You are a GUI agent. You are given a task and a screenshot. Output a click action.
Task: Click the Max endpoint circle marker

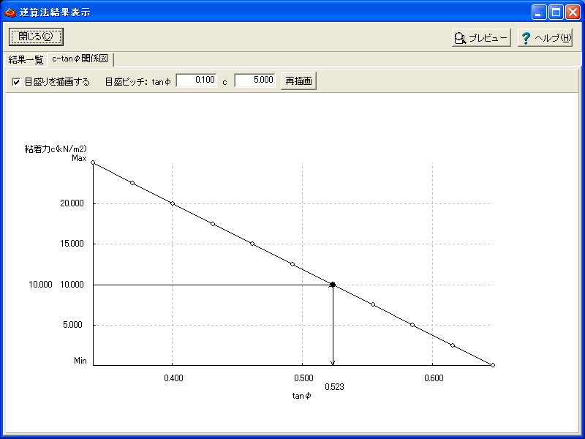(93, 162)
